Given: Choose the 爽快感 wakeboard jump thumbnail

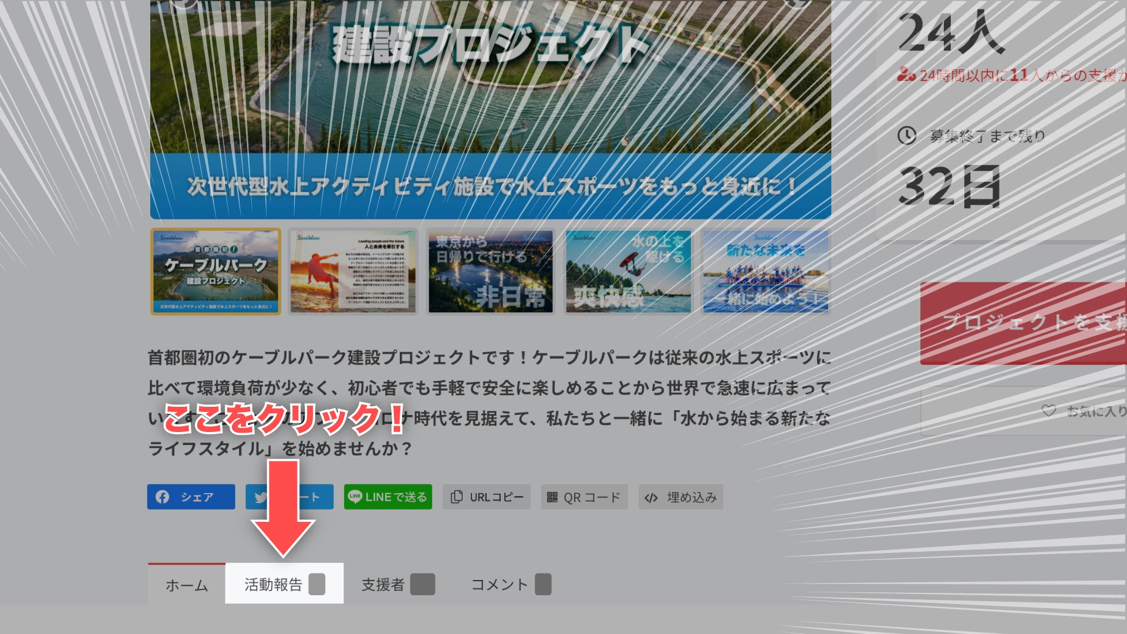Looking at the screenshot, I should (628, 272).
